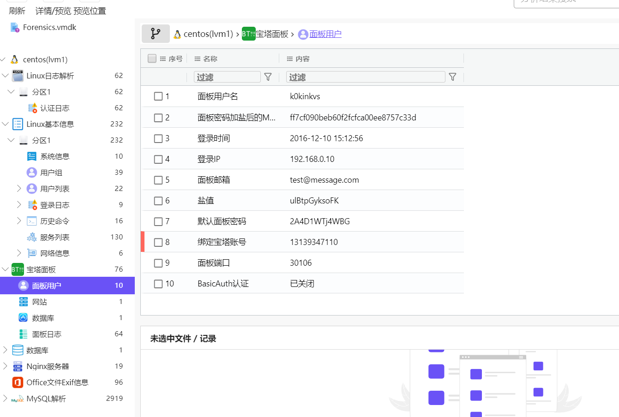The height and width of the screenshot is (417, 619).
Task: Toggle the select-all checkbox in header
Action: click(152, 59)
